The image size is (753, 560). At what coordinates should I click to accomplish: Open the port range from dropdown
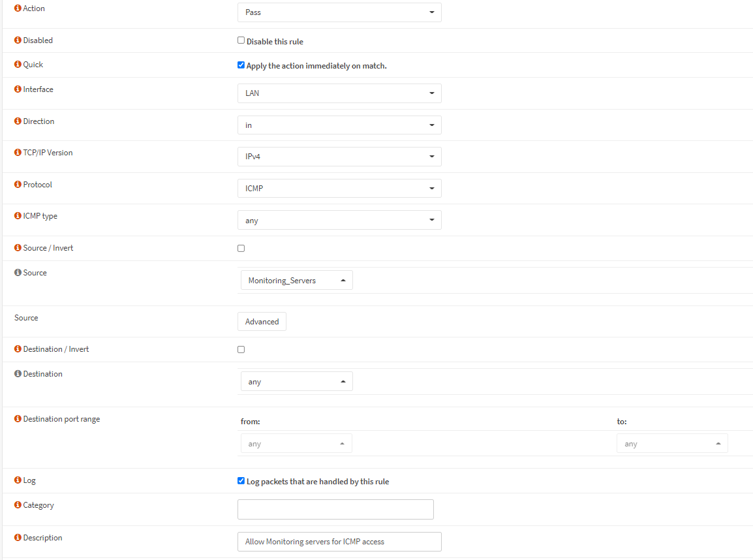[x=296, y=443]
